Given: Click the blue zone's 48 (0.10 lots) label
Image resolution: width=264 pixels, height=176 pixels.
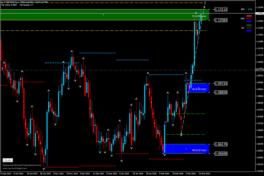Looking at the screenshot, I should click(199, 150).
